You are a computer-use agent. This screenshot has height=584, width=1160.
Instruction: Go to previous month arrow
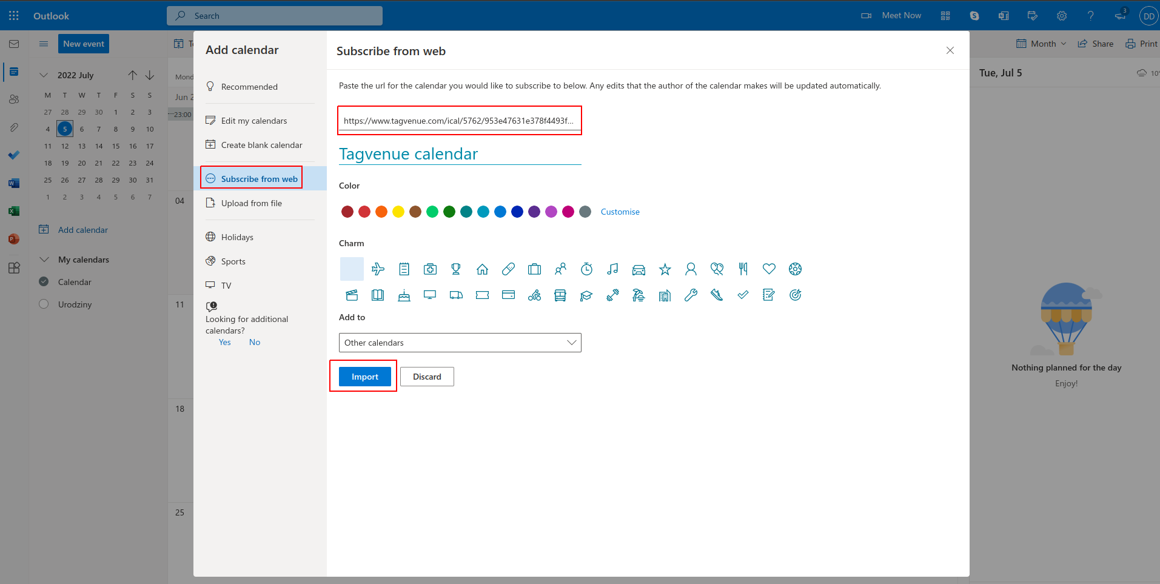tap(133, 75)
